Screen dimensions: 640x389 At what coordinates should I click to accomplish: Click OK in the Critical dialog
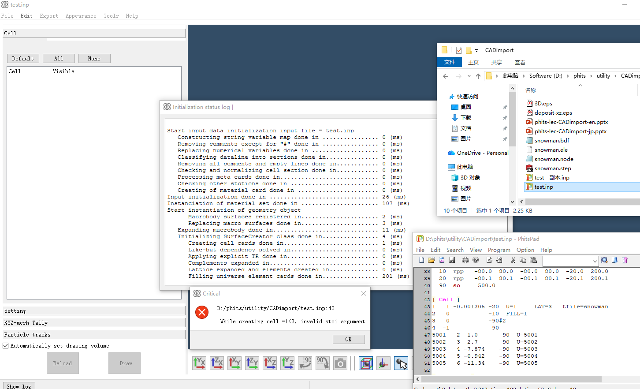click(348, 339)
